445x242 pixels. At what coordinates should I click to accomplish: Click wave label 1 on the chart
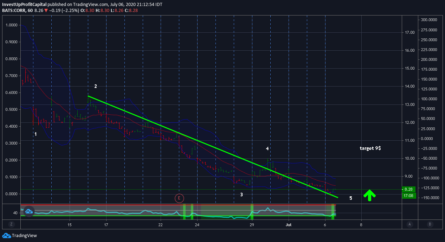[36, 134]
